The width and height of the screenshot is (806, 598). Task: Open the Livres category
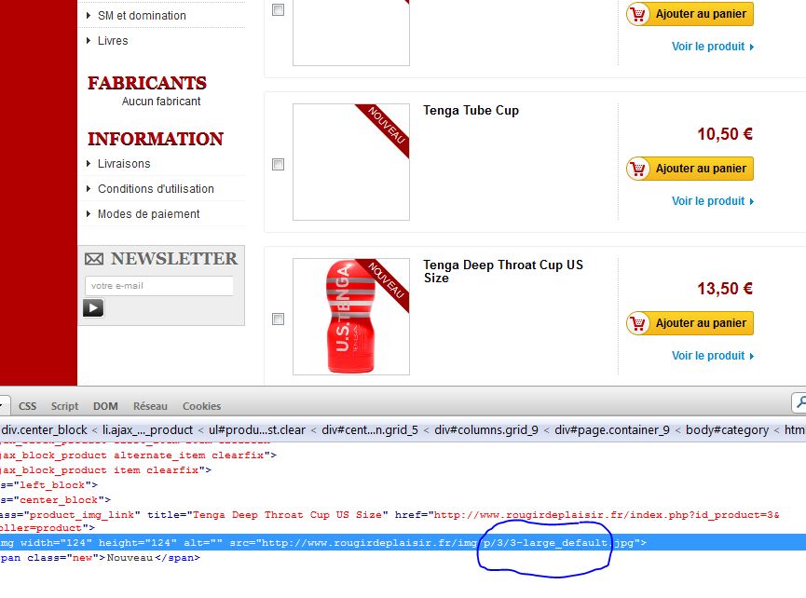(x=113, y=41)
